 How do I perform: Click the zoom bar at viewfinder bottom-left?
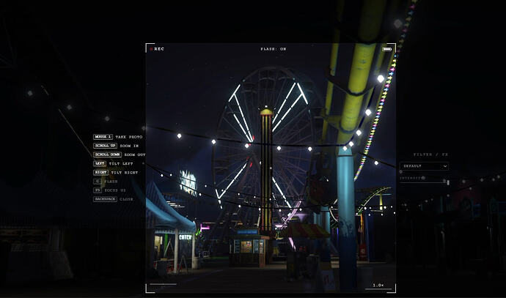pos(163,284)
